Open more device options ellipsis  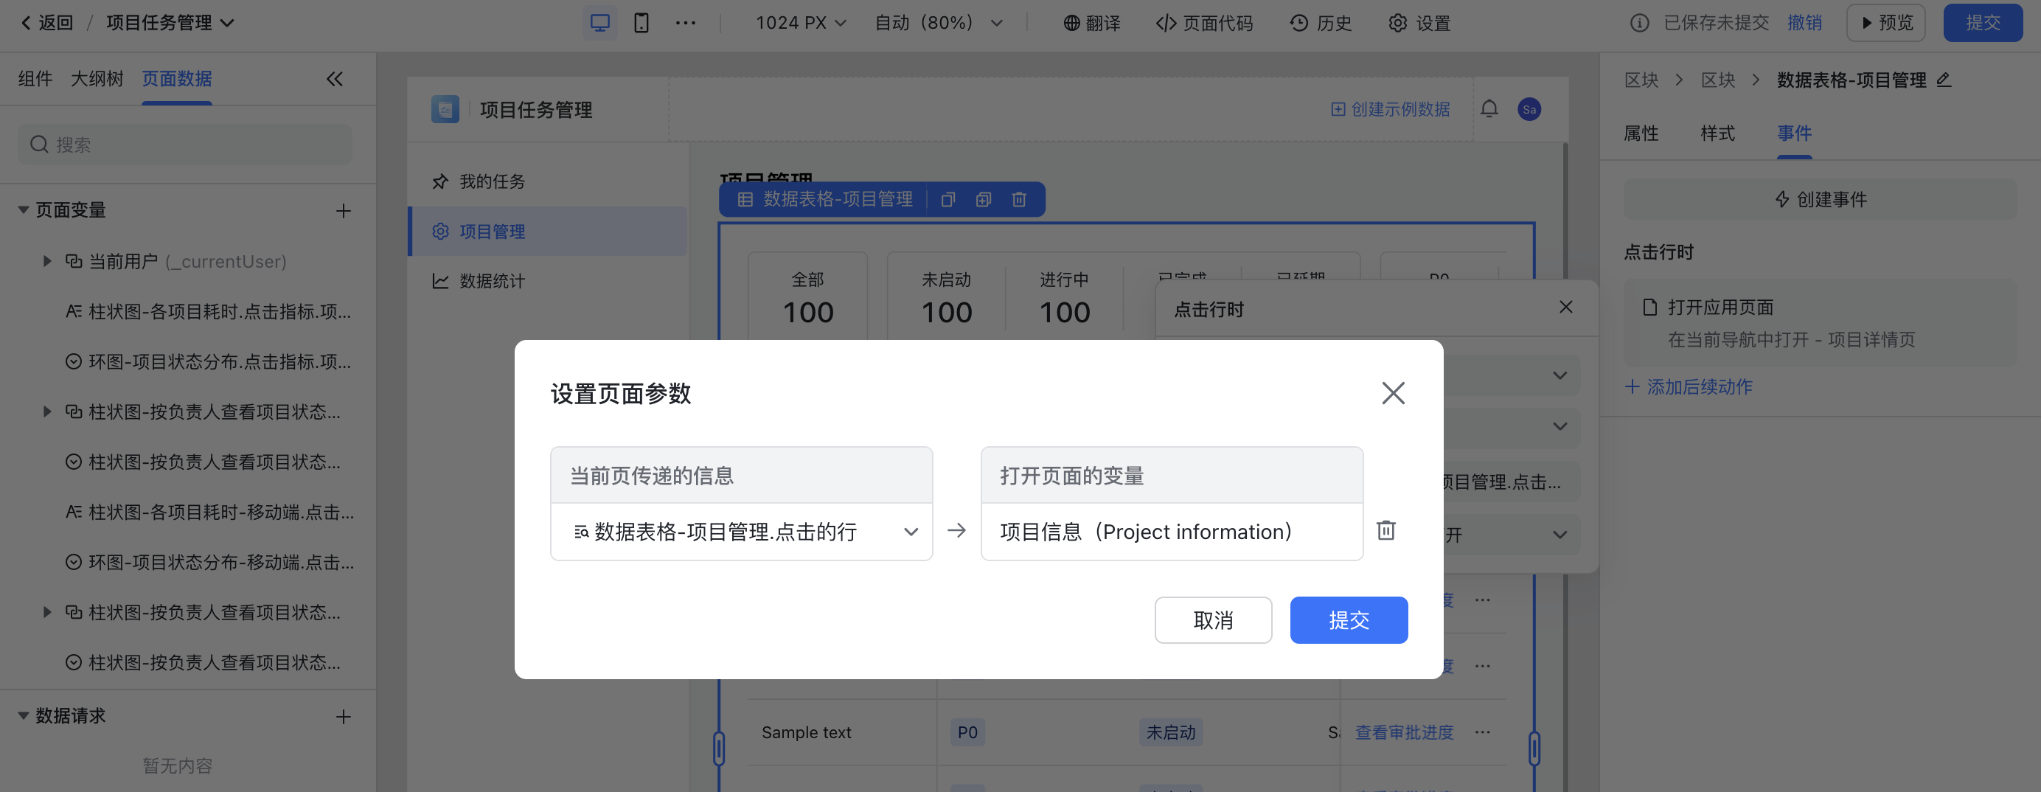click(x=685, y=23)
